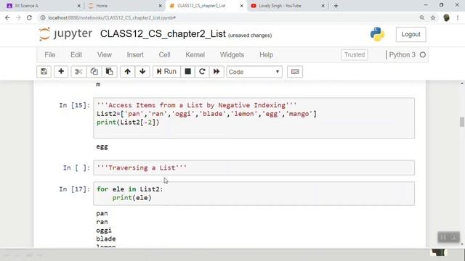465x261 pixels.
Task: Cut selected cells with scissors icon
Action: (x=78, y=72)
